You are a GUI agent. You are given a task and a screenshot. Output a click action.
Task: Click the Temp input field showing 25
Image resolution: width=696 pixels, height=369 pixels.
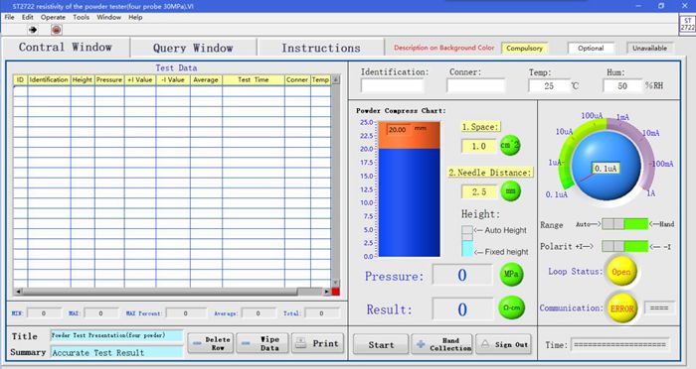(x=549, y=86)
